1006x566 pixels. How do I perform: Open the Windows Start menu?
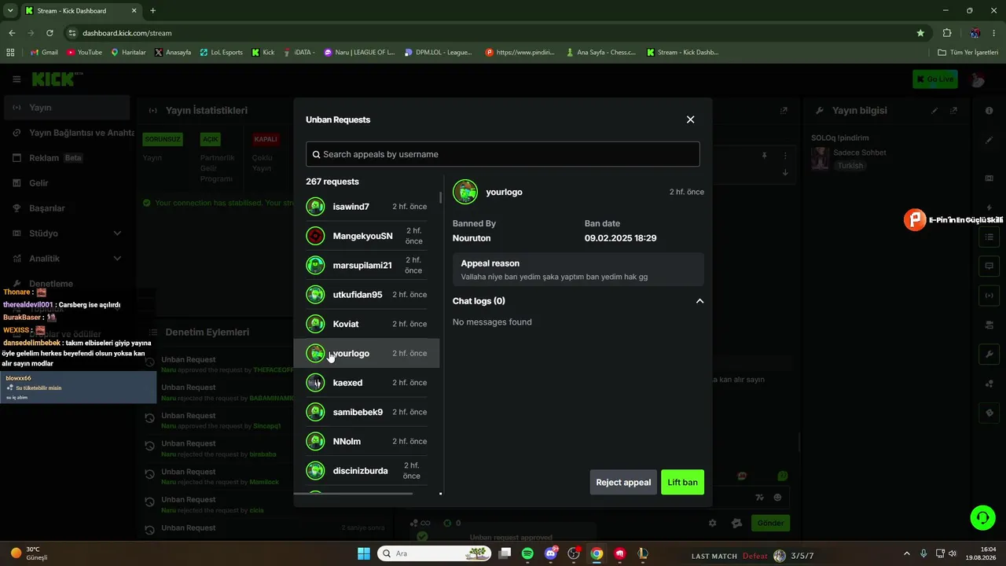(364, 553)
